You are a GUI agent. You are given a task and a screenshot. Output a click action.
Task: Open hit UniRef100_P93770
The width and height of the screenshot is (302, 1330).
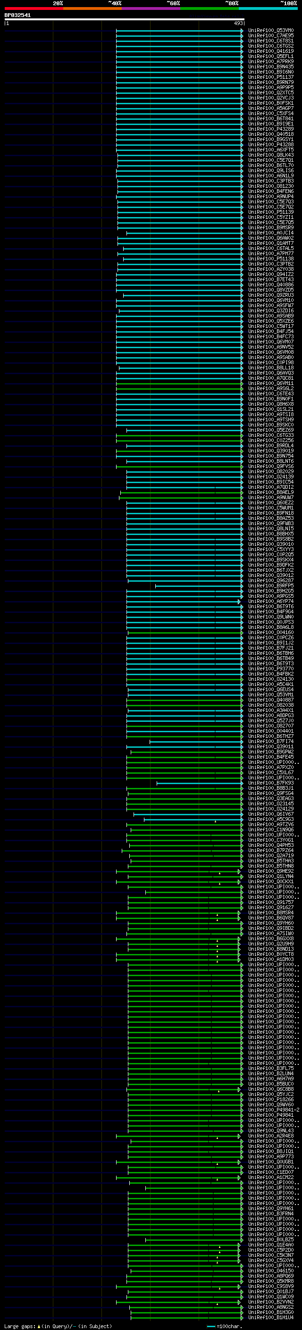coord(271,669)
